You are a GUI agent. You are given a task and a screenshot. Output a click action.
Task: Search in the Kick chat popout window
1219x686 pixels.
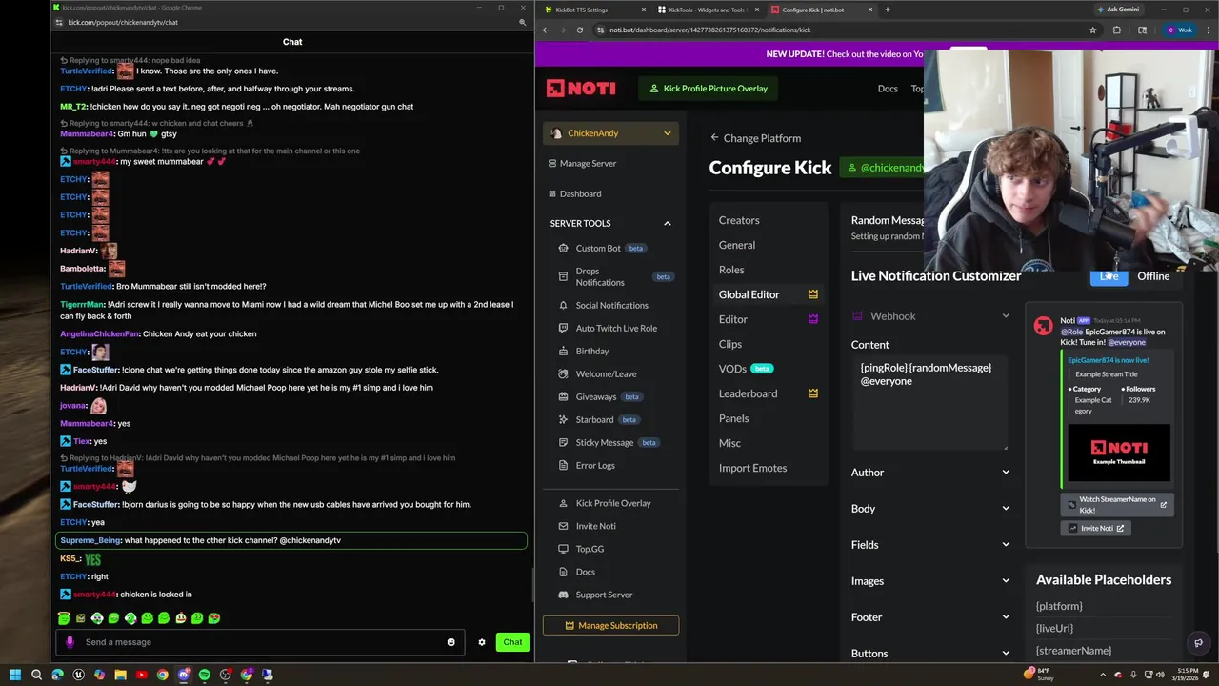[522, 22]
